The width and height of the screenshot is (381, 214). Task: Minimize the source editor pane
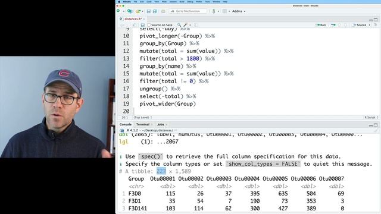[x=371, y=20]
